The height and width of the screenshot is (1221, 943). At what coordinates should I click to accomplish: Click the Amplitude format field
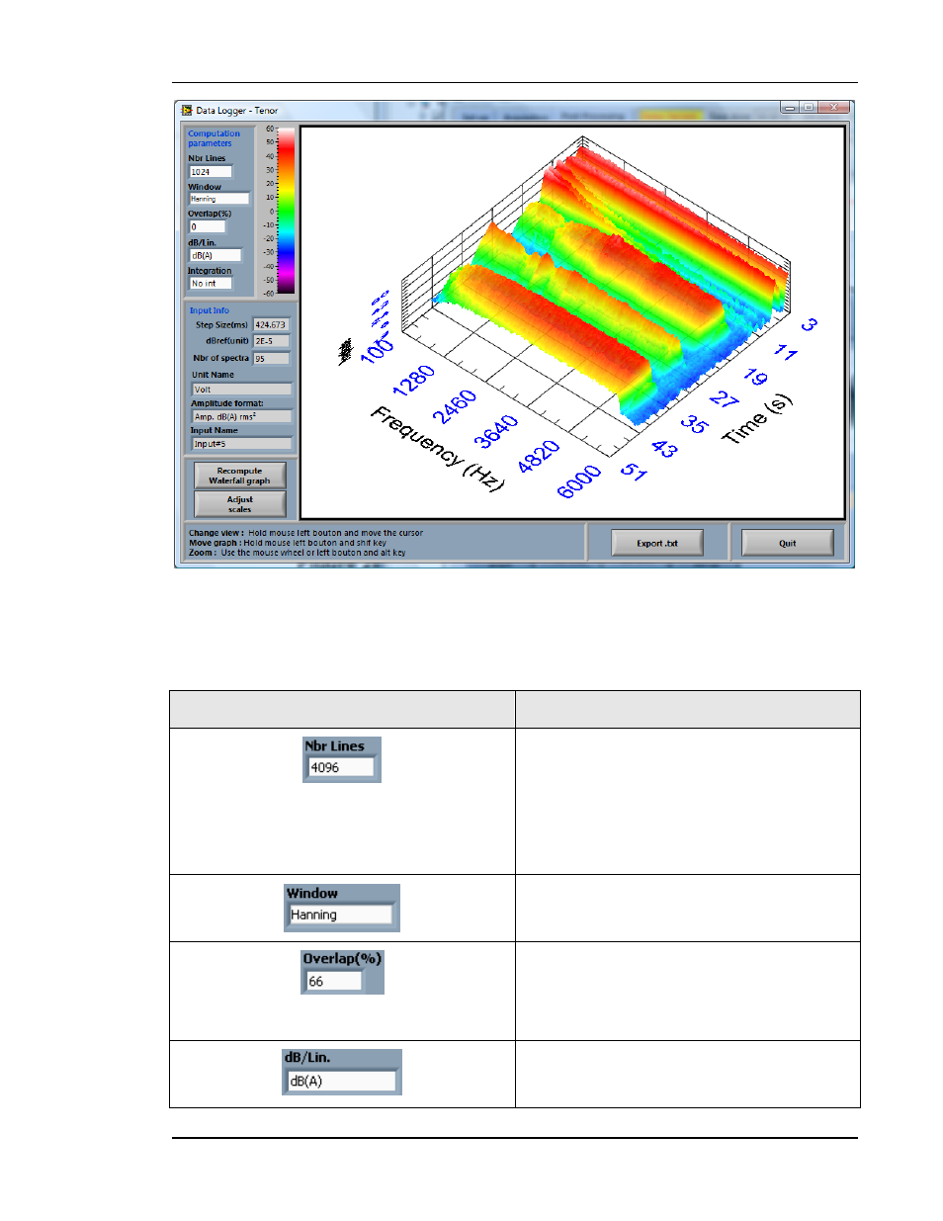[241, 417]
